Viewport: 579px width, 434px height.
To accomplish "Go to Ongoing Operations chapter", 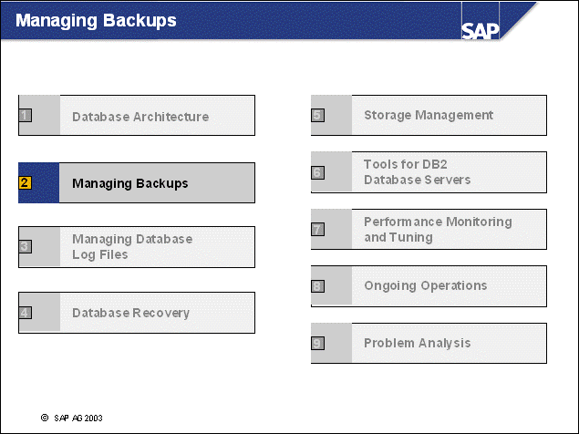I will 425,285.
